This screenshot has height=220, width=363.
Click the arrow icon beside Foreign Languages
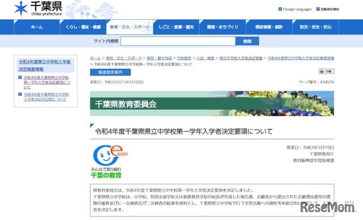pyautogui.click(x=280, y=9)
